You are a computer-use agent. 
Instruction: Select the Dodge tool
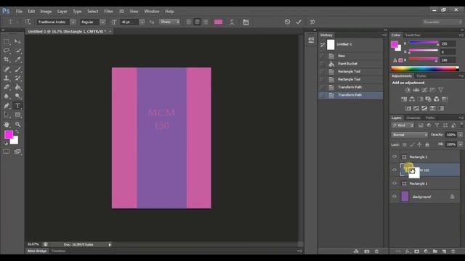(17, 96)
